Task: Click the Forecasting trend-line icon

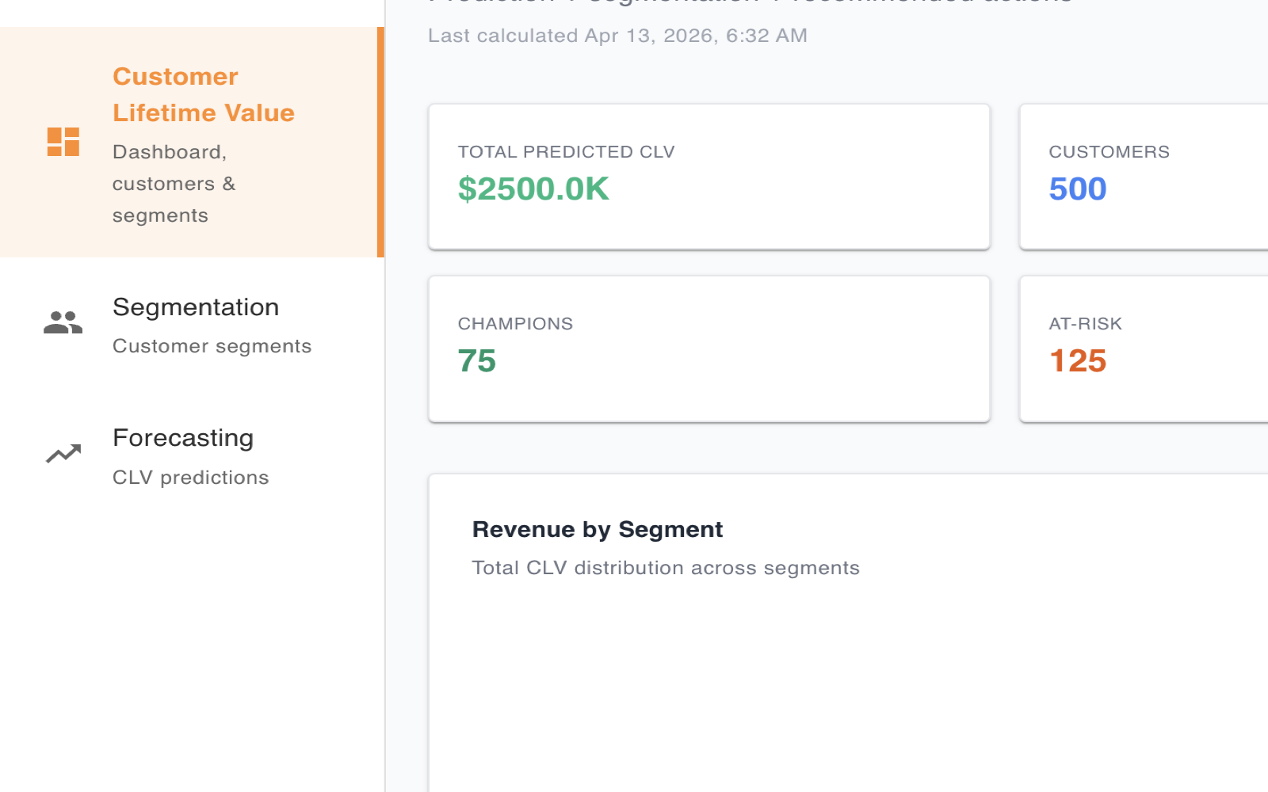Action: coord(63,453)
